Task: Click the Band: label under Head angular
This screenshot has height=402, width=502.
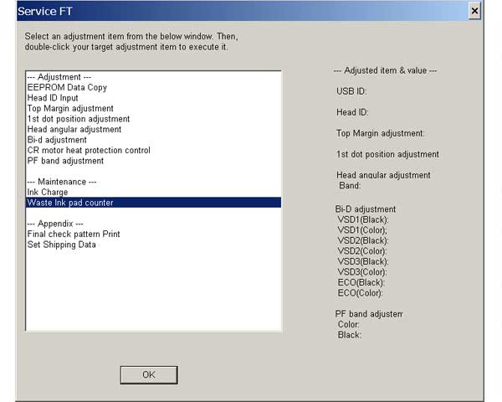Action: 350,186
